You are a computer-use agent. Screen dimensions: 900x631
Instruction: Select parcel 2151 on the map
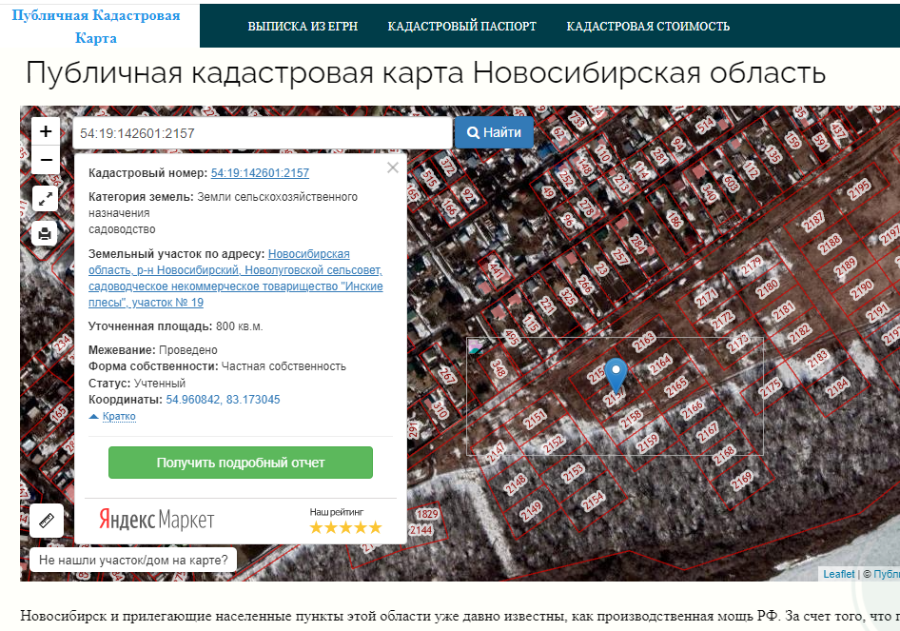point(535,419)
